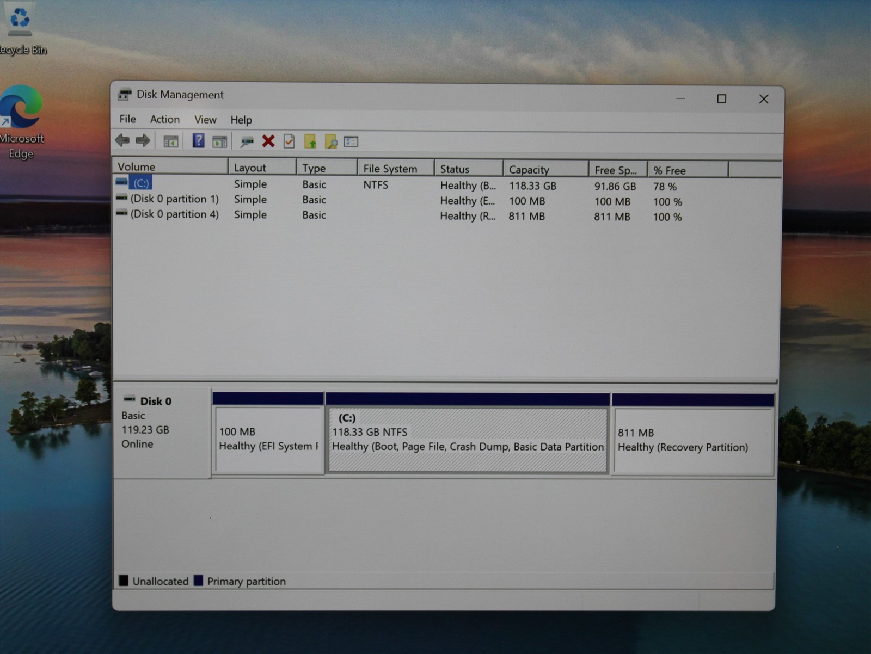Click the Healthy (R... status cell

click(468, 216)
